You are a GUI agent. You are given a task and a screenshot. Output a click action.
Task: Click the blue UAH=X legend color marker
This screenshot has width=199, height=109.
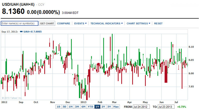click(x=21, y=32)
